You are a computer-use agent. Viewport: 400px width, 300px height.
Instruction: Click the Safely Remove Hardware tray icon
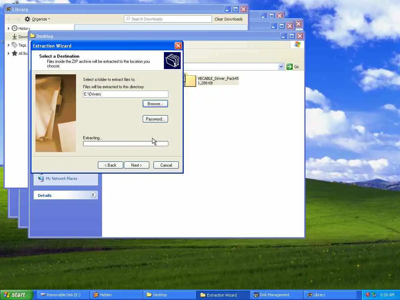(x=374, y=295)
